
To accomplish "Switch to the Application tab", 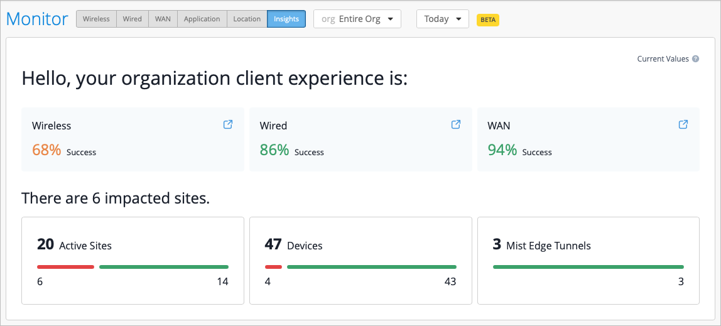I will click(x=202, y=19).
